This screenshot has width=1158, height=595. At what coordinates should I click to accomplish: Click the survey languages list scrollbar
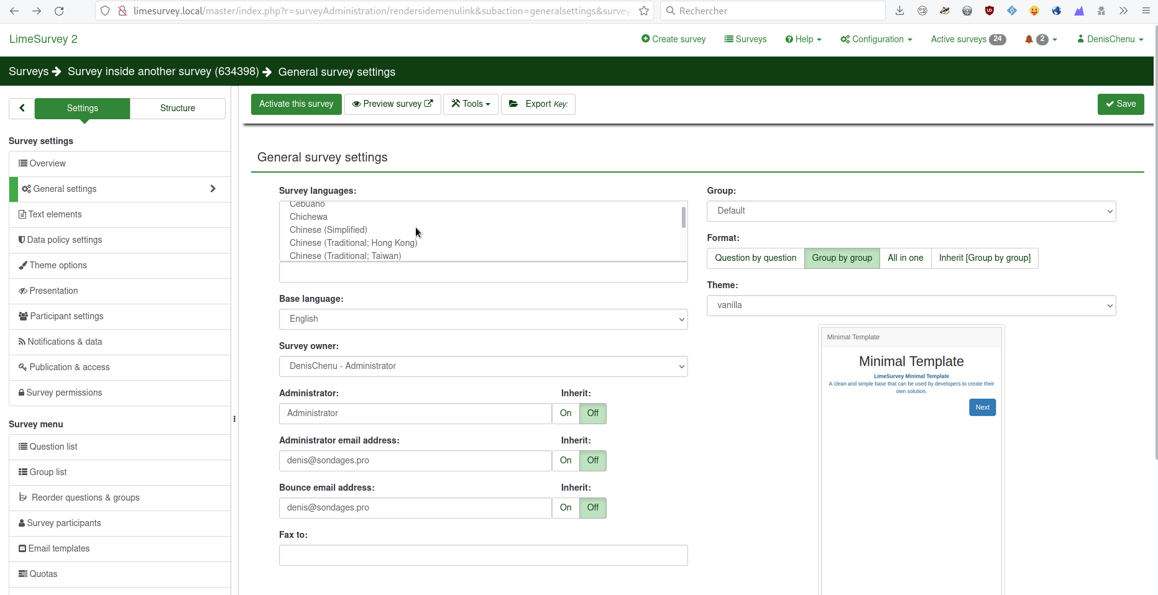tap(683, 217)
